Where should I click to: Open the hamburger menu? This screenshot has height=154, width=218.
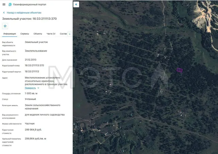[x=4, y=4]
